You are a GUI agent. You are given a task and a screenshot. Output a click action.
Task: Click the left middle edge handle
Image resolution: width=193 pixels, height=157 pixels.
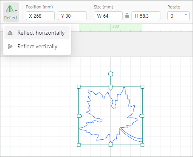[x=80, y=116]
